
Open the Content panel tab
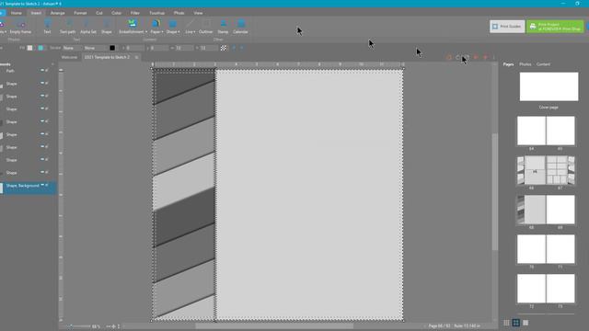543,64
